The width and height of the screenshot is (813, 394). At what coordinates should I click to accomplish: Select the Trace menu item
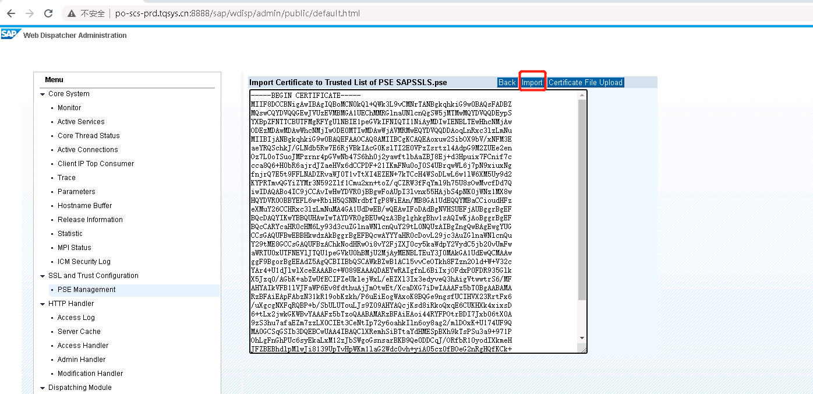66,178
